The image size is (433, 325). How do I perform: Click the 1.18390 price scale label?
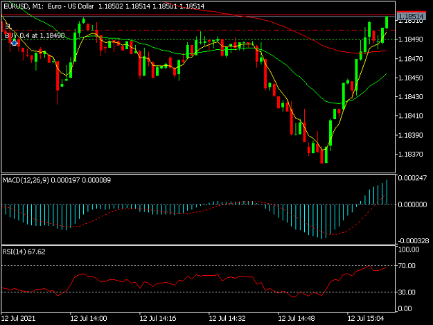pyautogui.click(x=410, y=135)
